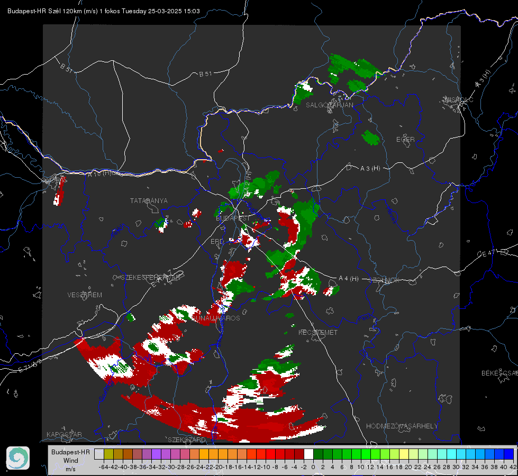Click the ÉRD town label
This screenshot has width=518, height=476.
(x=217, y=242)
